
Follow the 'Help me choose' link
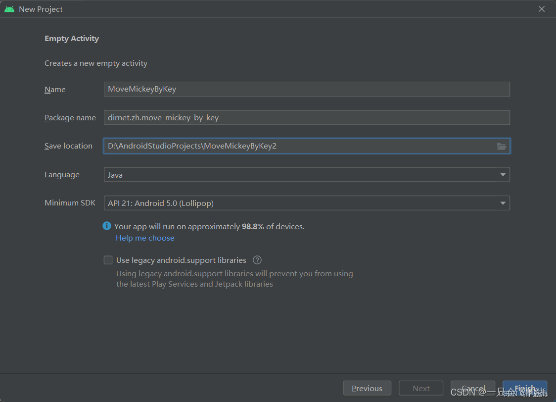145,238
